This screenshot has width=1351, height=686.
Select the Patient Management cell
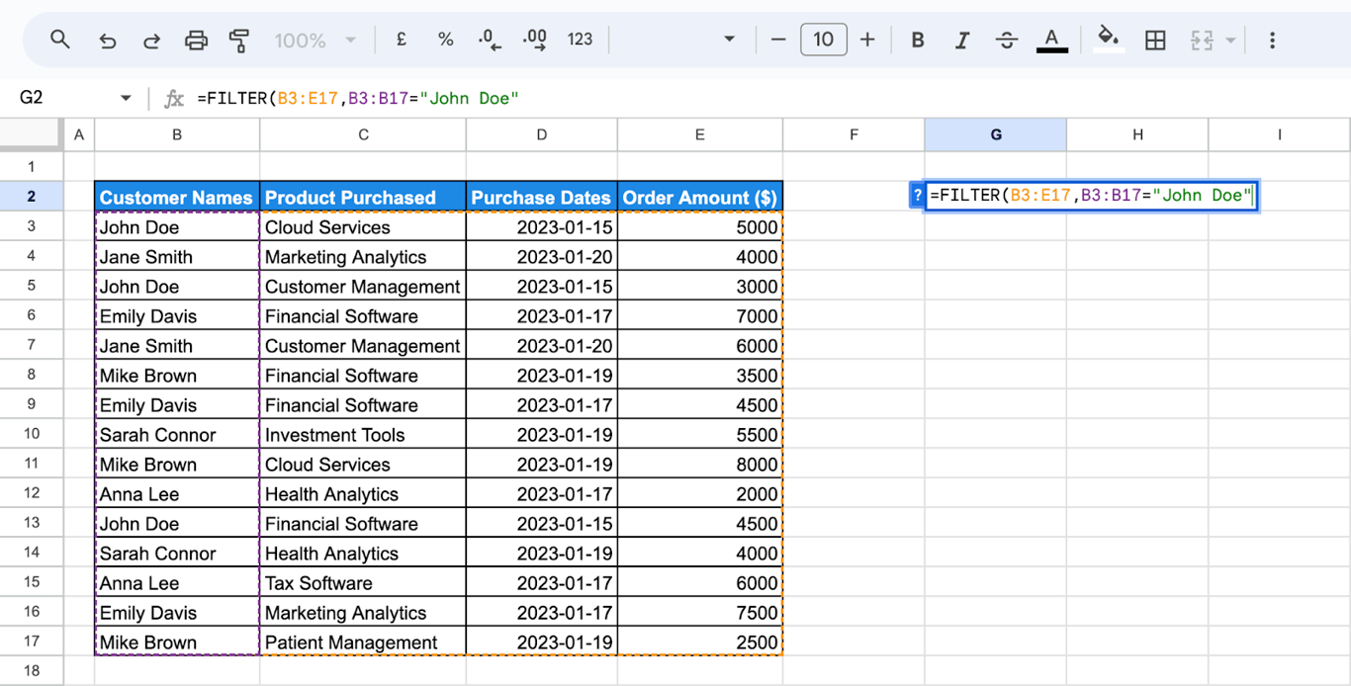pyautogui.click(x=363, y=642)
